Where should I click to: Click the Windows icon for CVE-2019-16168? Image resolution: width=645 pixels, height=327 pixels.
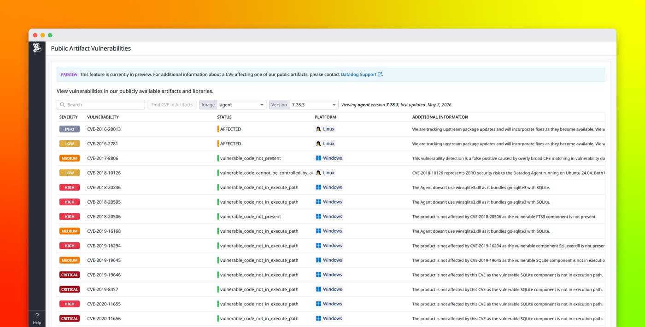tap(318, 231)
